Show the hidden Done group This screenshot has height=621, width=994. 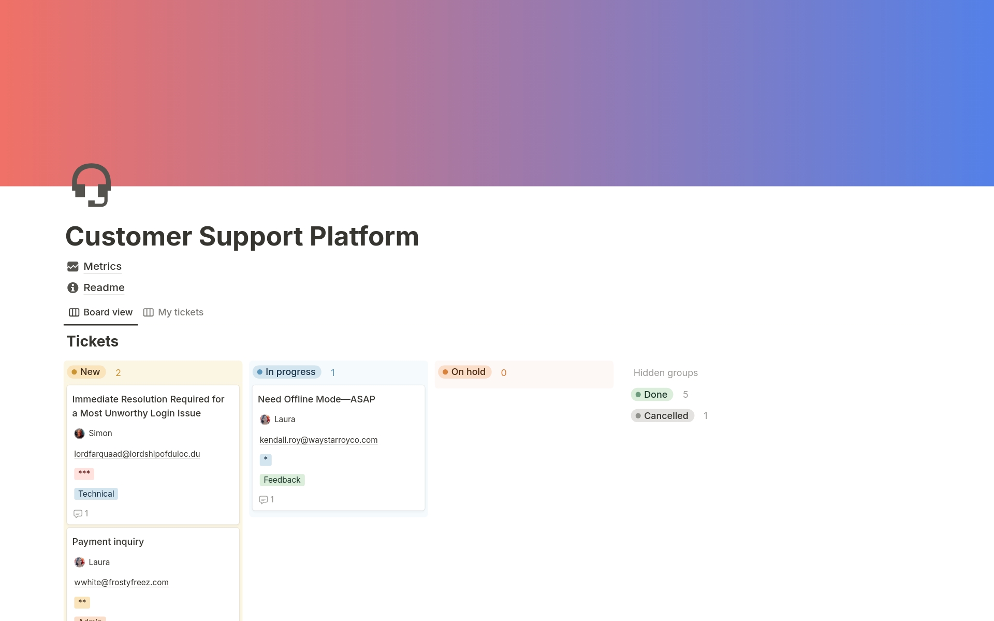(x=652, y=394)
